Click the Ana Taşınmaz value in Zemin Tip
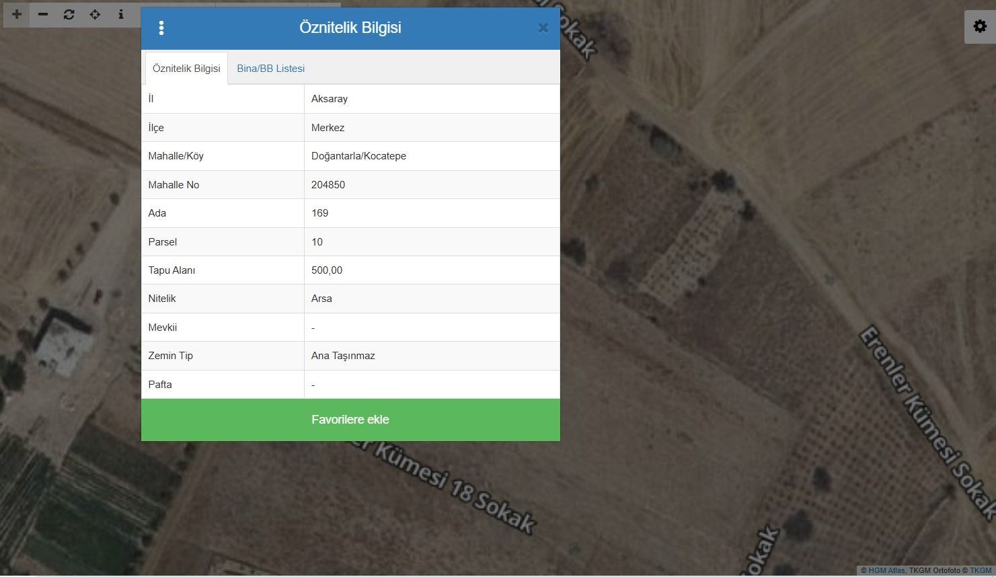The image size is (996, 577). [343, 356]
